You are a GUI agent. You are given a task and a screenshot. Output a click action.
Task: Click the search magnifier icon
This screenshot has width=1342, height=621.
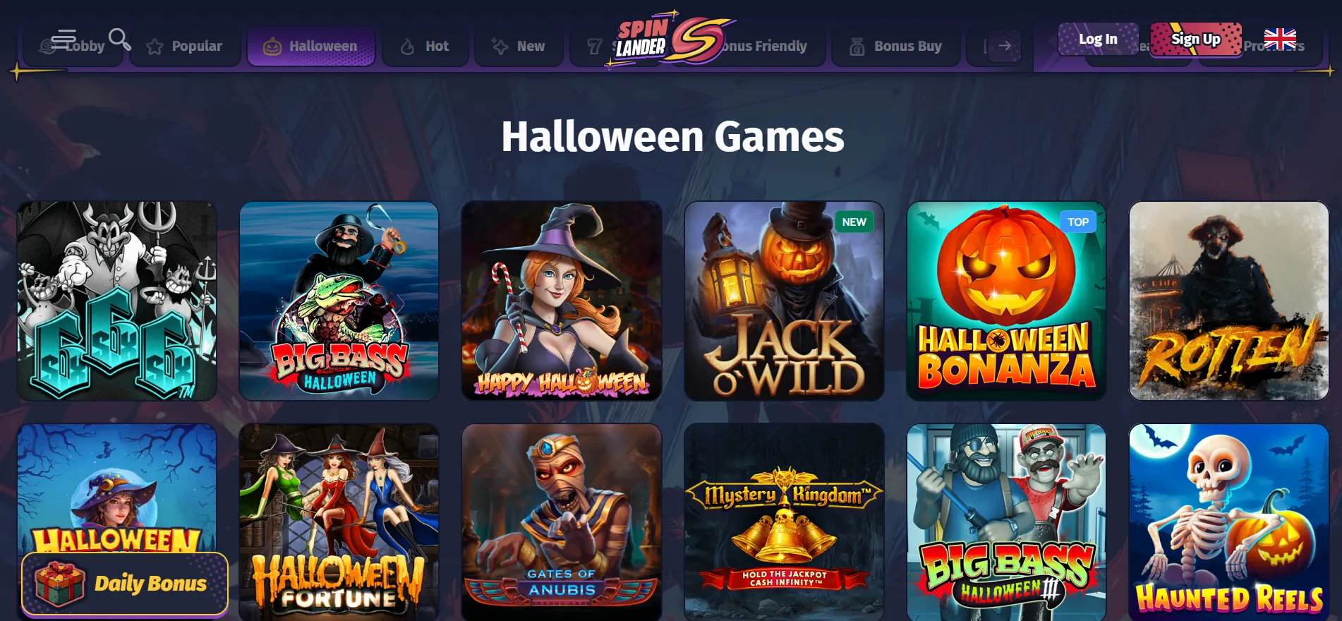[119, 39]
